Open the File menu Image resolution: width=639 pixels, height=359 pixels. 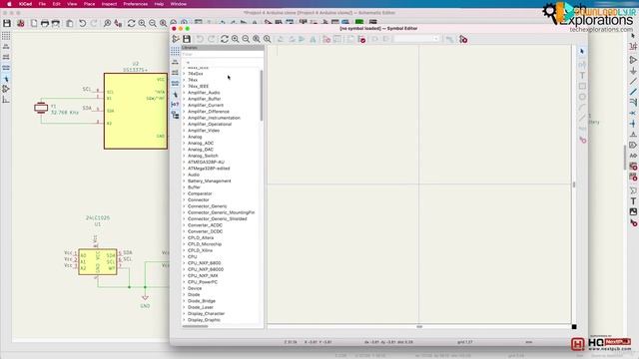(x=42, y=4)
